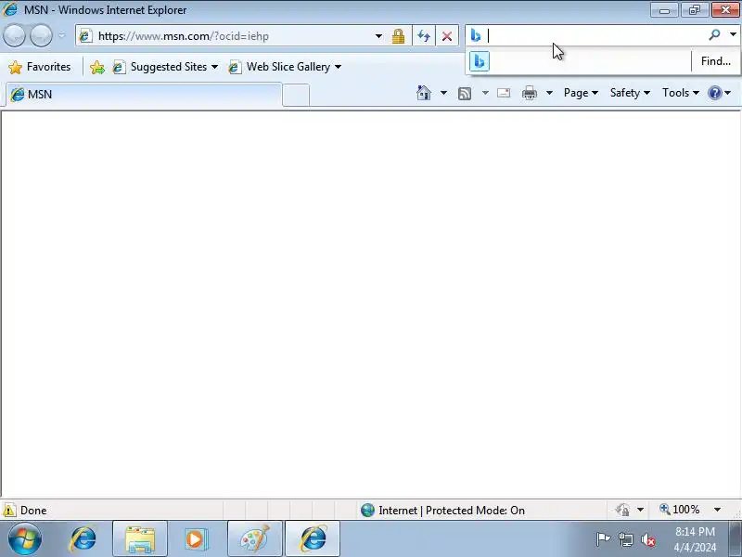Click the Bing logo in search box
This screenshot has width=742, height=557.
point(476,35)
